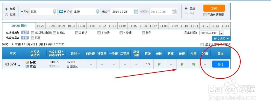Open the departure date calendar icon

136,12
